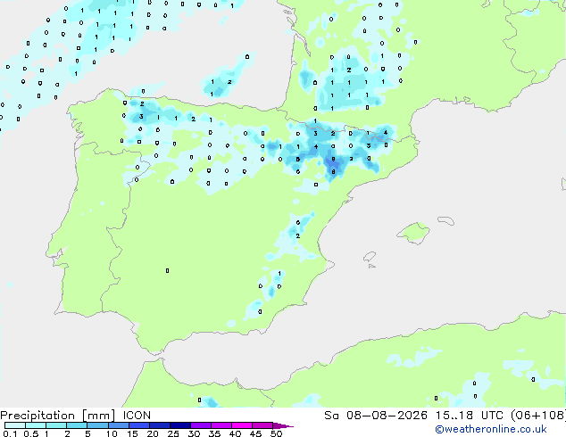Click the 30–35 mm purple legend swatch
The width and height of the screenshot is (566, 437).
click(x=201, y=425)
